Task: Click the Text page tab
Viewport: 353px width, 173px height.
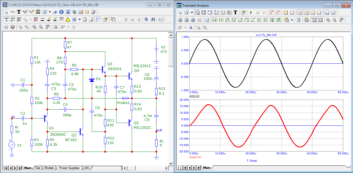Action: [x=38, y=168]
